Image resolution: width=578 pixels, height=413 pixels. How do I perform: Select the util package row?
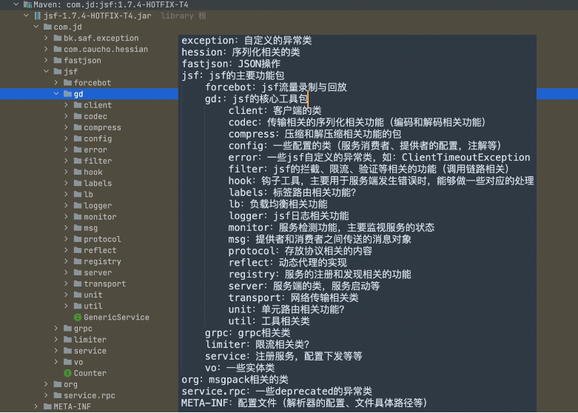[90, 306]
